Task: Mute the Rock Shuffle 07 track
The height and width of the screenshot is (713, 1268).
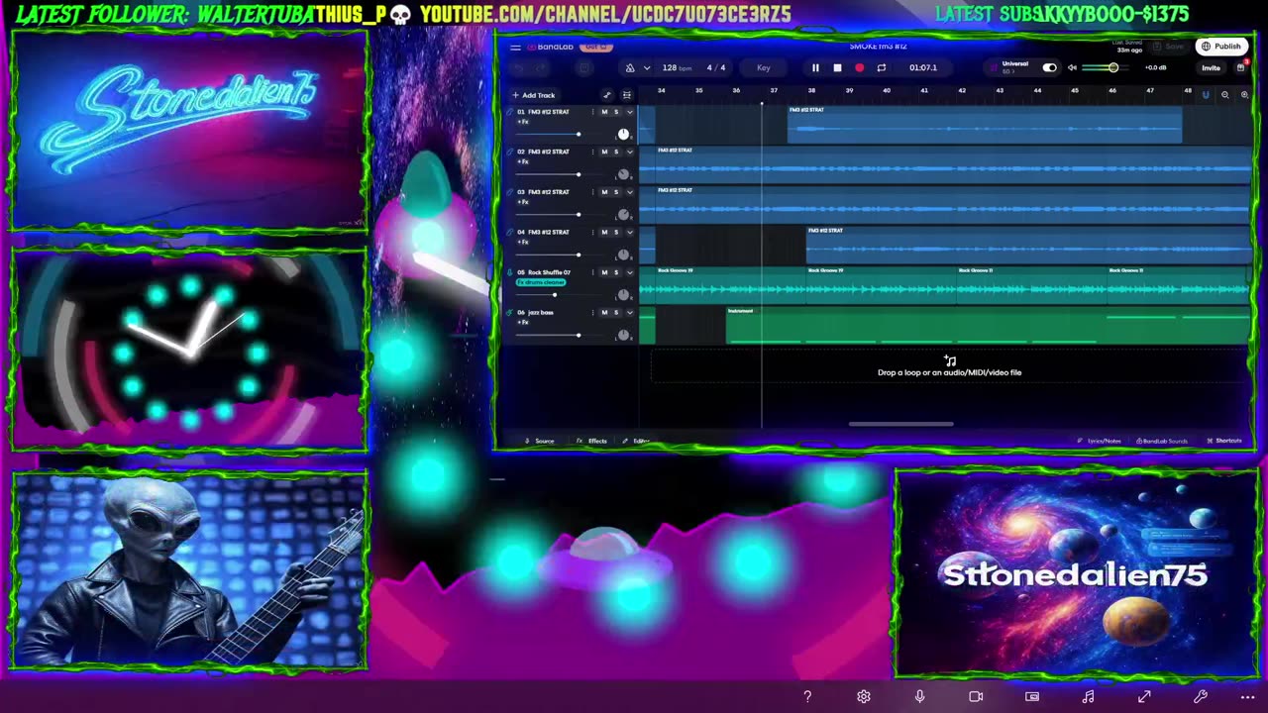Action: [604, 272]
